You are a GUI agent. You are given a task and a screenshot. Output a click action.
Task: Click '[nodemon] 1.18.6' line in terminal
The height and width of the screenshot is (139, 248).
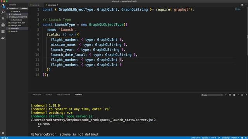pyautogui.click(x=45, y=105)
